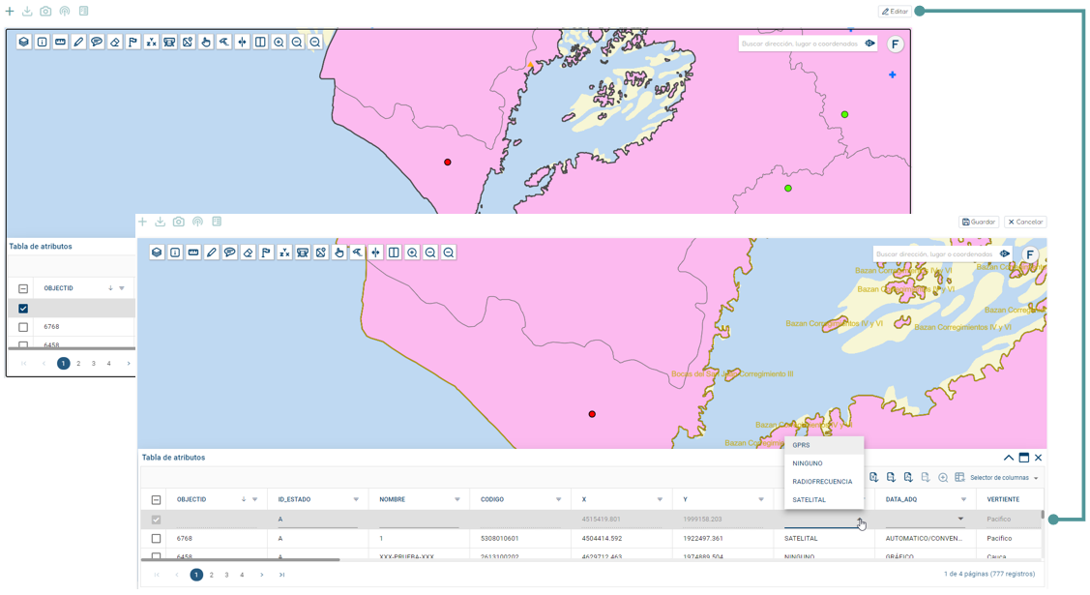Click the Guardar button
The height and width of the screenshot is (595, 1090).
tap(979, 222)
